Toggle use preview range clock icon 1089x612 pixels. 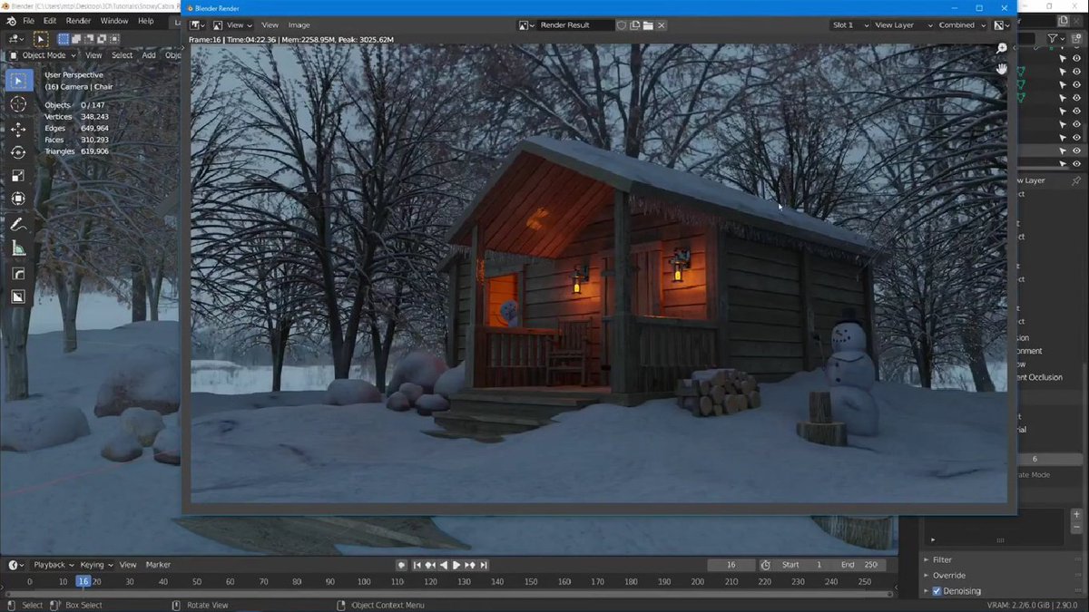pos(765,565)
